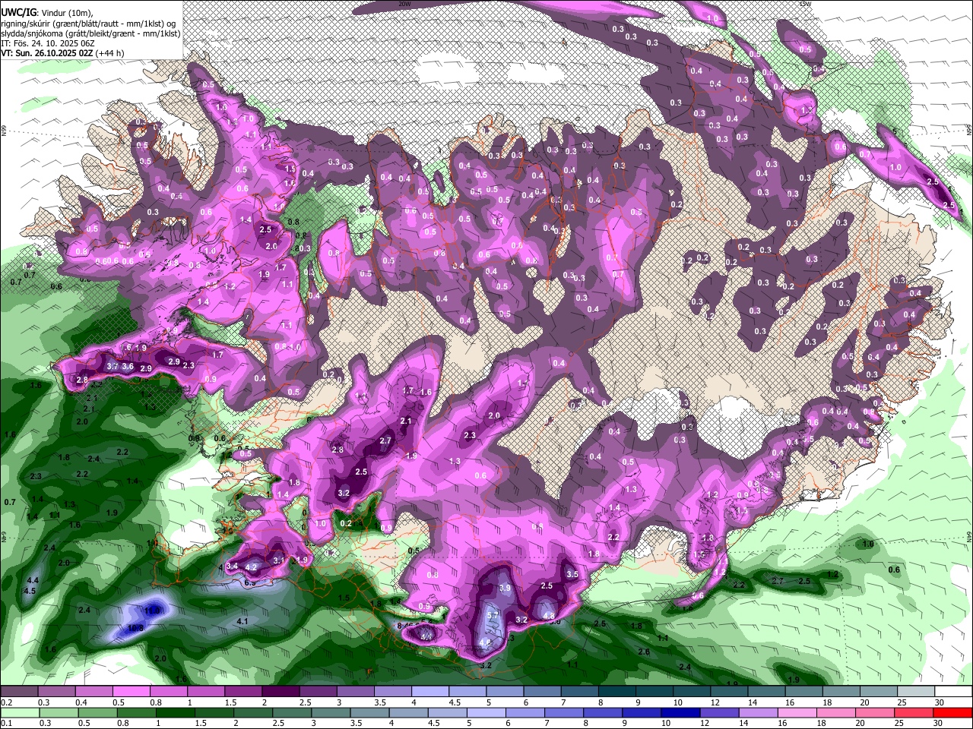Click the 3.9 snowfall value on the map
The image size is (973, 729).
(505, 589)
